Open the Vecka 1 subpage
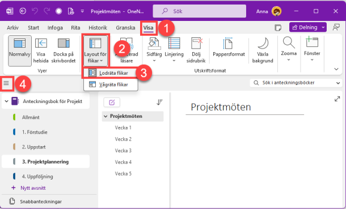The height and width of the screenshot is (209, 346). 123,128
